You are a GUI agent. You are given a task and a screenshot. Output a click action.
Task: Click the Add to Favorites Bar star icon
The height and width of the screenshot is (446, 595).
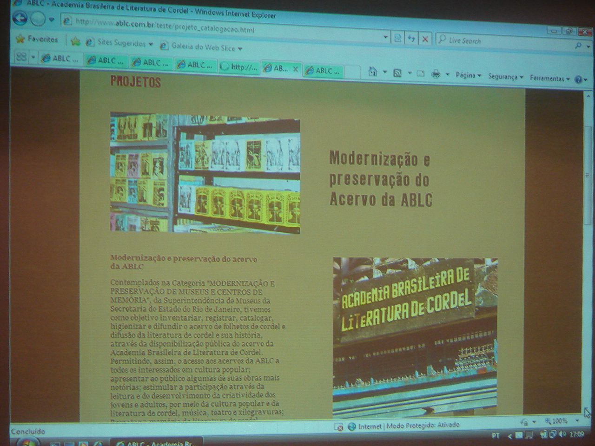76,42
